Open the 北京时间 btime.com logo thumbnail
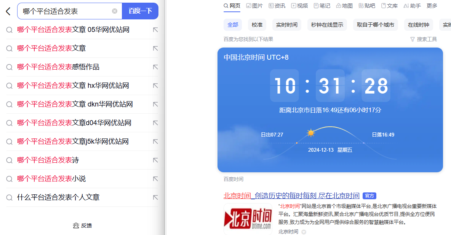This screenshot has width=451, height=235. pos(248,219)
